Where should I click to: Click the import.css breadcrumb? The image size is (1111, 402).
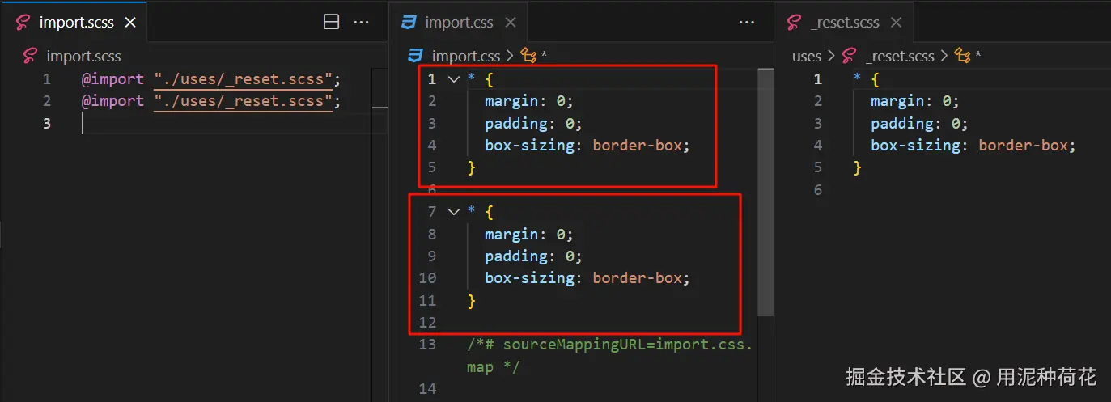(466, 56)
